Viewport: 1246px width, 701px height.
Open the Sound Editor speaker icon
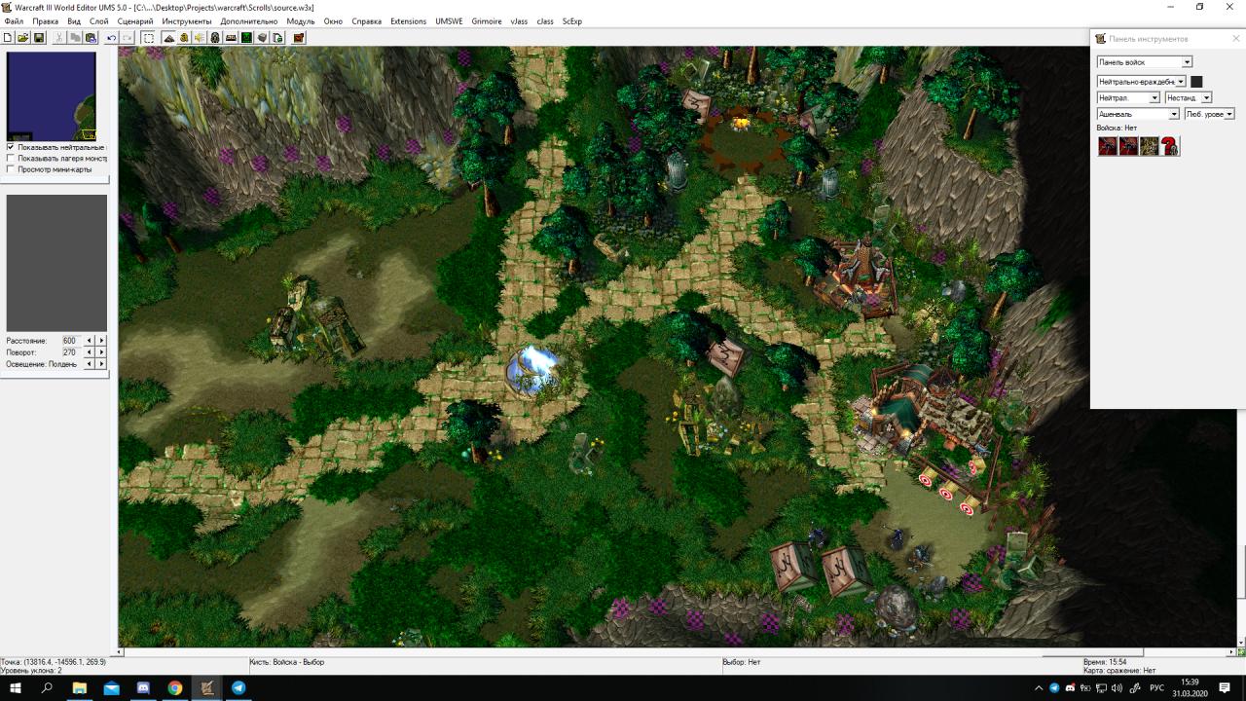pos(200,38)
